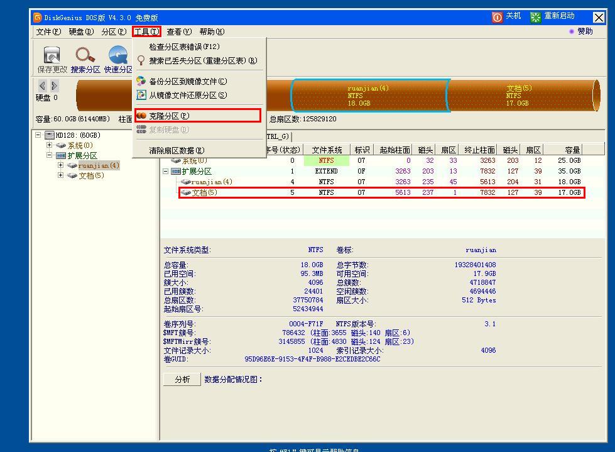Open the 帮助(H) menu
This screenshot has width=615, height=452.
coord(212,32)
